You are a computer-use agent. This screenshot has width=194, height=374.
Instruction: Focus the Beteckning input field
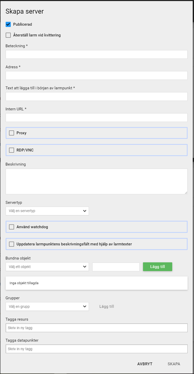pos(97,54)
